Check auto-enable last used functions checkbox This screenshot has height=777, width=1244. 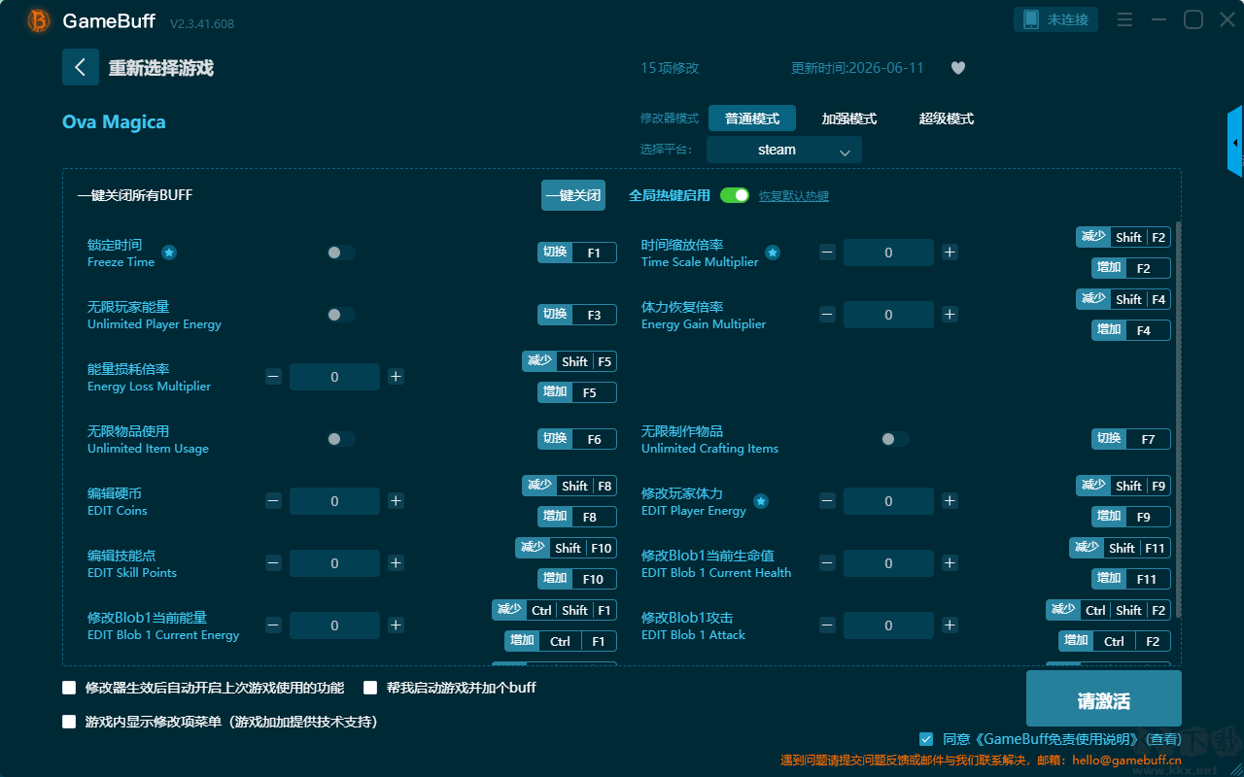tap(69, 688)
